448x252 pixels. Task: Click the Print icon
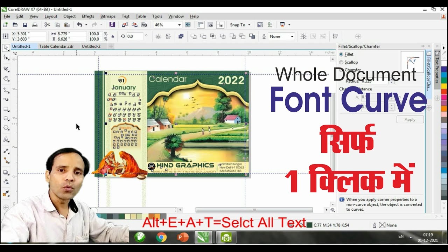click(35, 25)
